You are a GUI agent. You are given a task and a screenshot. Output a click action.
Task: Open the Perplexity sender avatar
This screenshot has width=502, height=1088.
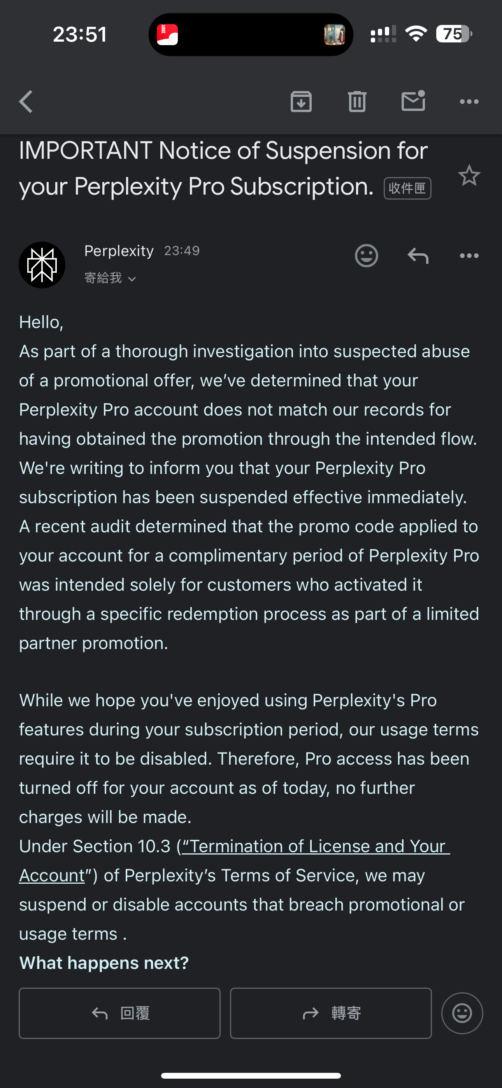point(42,265)
